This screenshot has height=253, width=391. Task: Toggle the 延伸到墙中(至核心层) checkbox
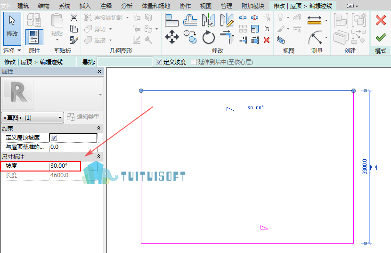[194, 62]
